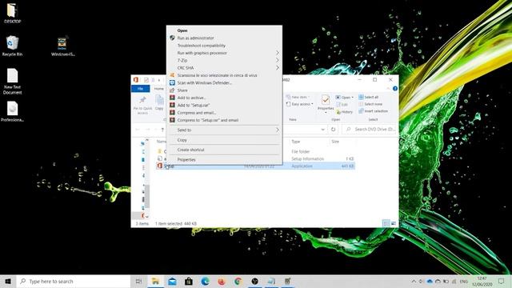Viewport: 512px width, 288px height.
Task: Click the refresh button in address bar
Action: pos(333,130)
